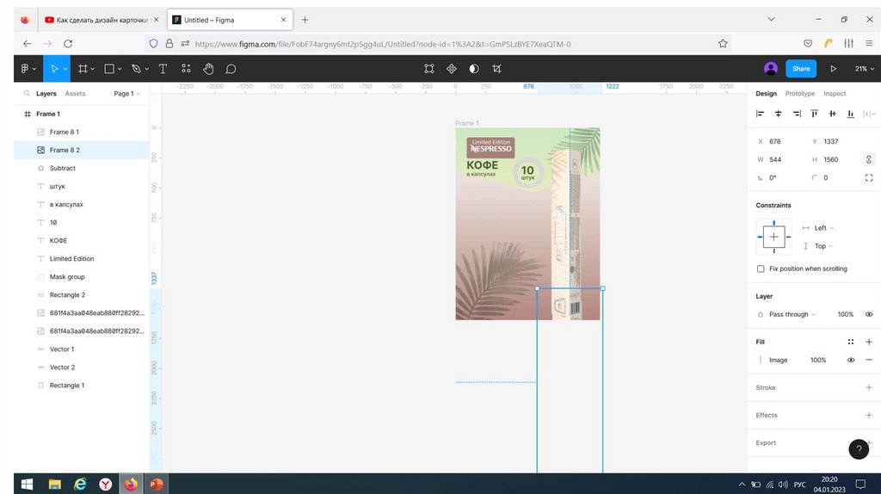Open the Pass through blend mode dropdown
881x494 pixels.
pyautogui.click(x=792, y=315)
